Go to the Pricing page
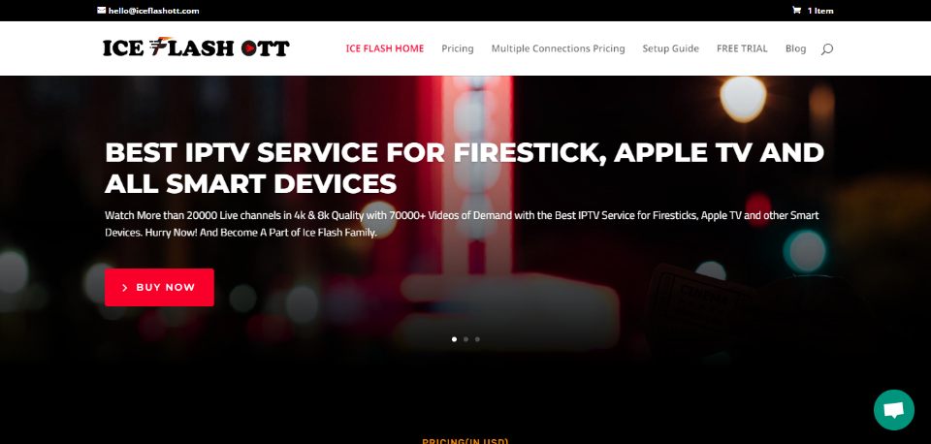 click(x=457, y=48)
